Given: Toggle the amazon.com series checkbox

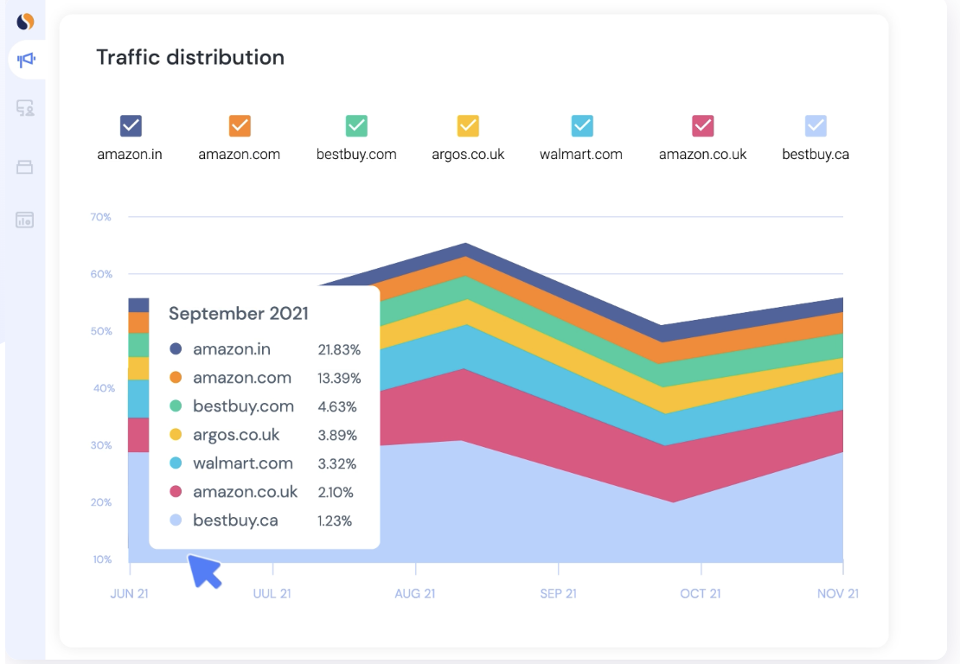Looking at the screenshot, I should (x=240, y=126).
